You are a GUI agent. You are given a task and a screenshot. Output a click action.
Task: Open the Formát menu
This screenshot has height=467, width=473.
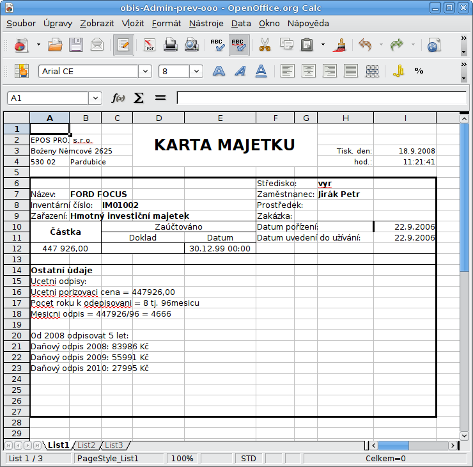[x=166, y=23]
